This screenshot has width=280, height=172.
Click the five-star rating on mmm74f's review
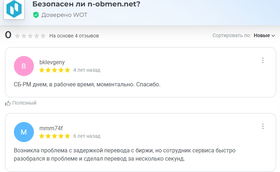(x=55, y=136)
